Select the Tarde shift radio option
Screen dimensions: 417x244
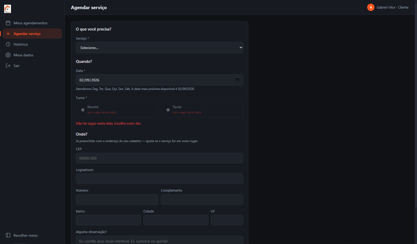point(202,109)
